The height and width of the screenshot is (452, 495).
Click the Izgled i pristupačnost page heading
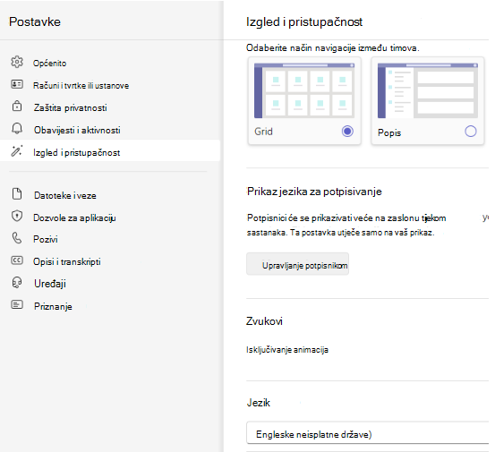304,21
